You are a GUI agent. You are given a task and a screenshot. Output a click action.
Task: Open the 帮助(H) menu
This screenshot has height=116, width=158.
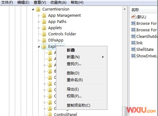click(x=77, y=2)
